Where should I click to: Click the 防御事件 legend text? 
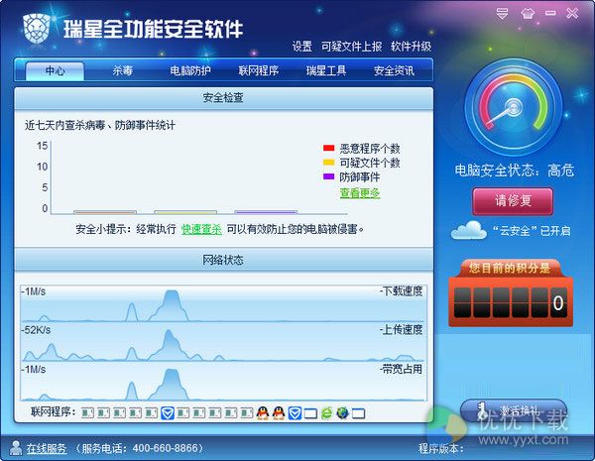pos(360,176)
